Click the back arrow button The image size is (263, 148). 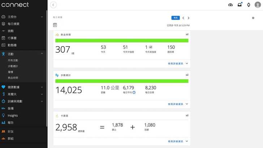click(x=53, y=5)
